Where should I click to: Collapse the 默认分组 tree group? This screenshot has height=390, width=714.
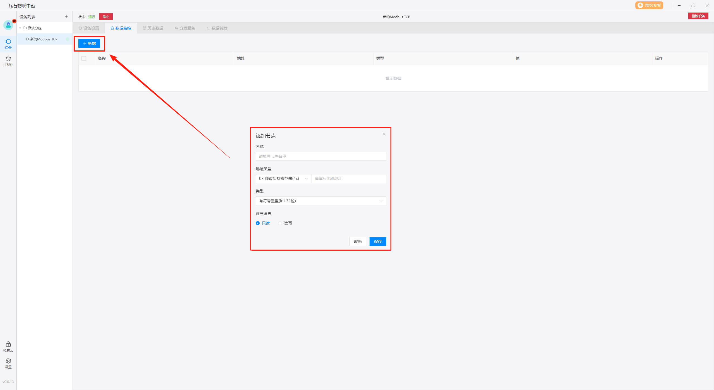point(20,28)
